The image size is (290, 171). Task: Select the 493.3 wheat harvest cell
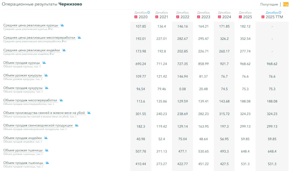point(224,151)
